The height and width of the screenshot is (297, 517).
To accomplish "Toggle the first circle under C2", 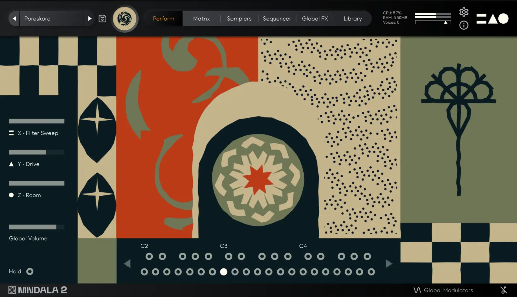I will (149, 256).
